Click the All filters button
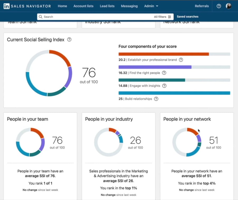 [x=163, y=17]
